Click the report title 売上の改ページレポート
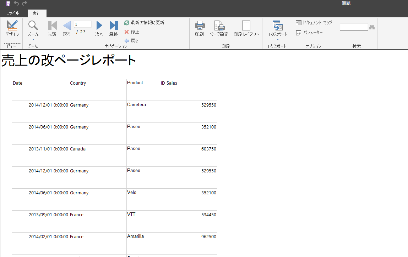This screenshot has width=408, height=257. pyautogui.click(x=69, y=60)
